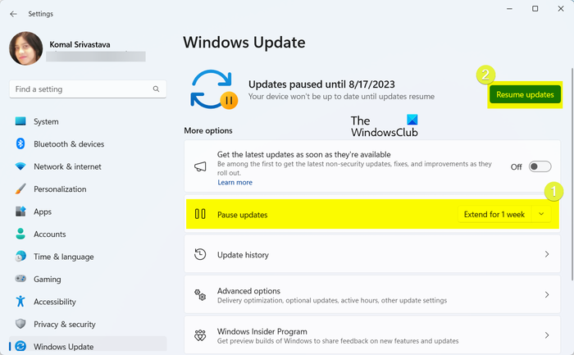Maximize the Settings window
Image resolution: width=574 pixels, height=355 pixels.
click(x=535, y=9)
